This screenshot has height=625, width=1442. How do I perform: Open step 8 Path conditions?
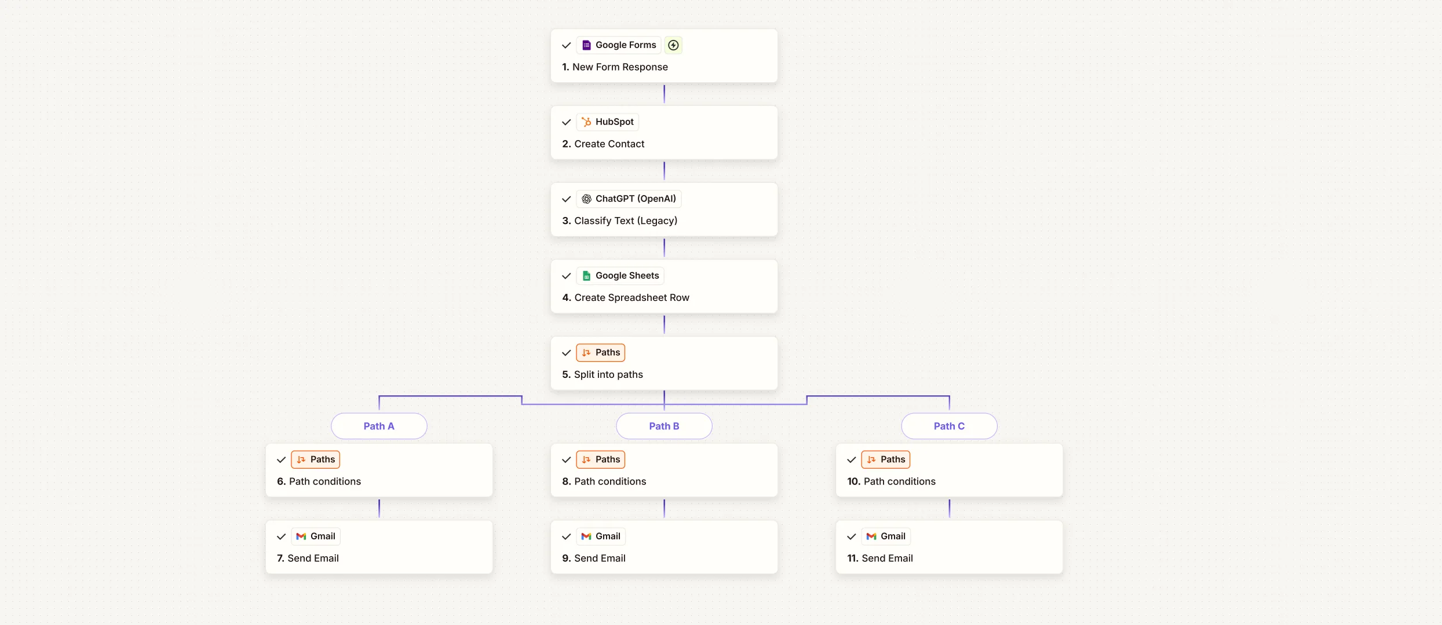click(x=664, y=470)
